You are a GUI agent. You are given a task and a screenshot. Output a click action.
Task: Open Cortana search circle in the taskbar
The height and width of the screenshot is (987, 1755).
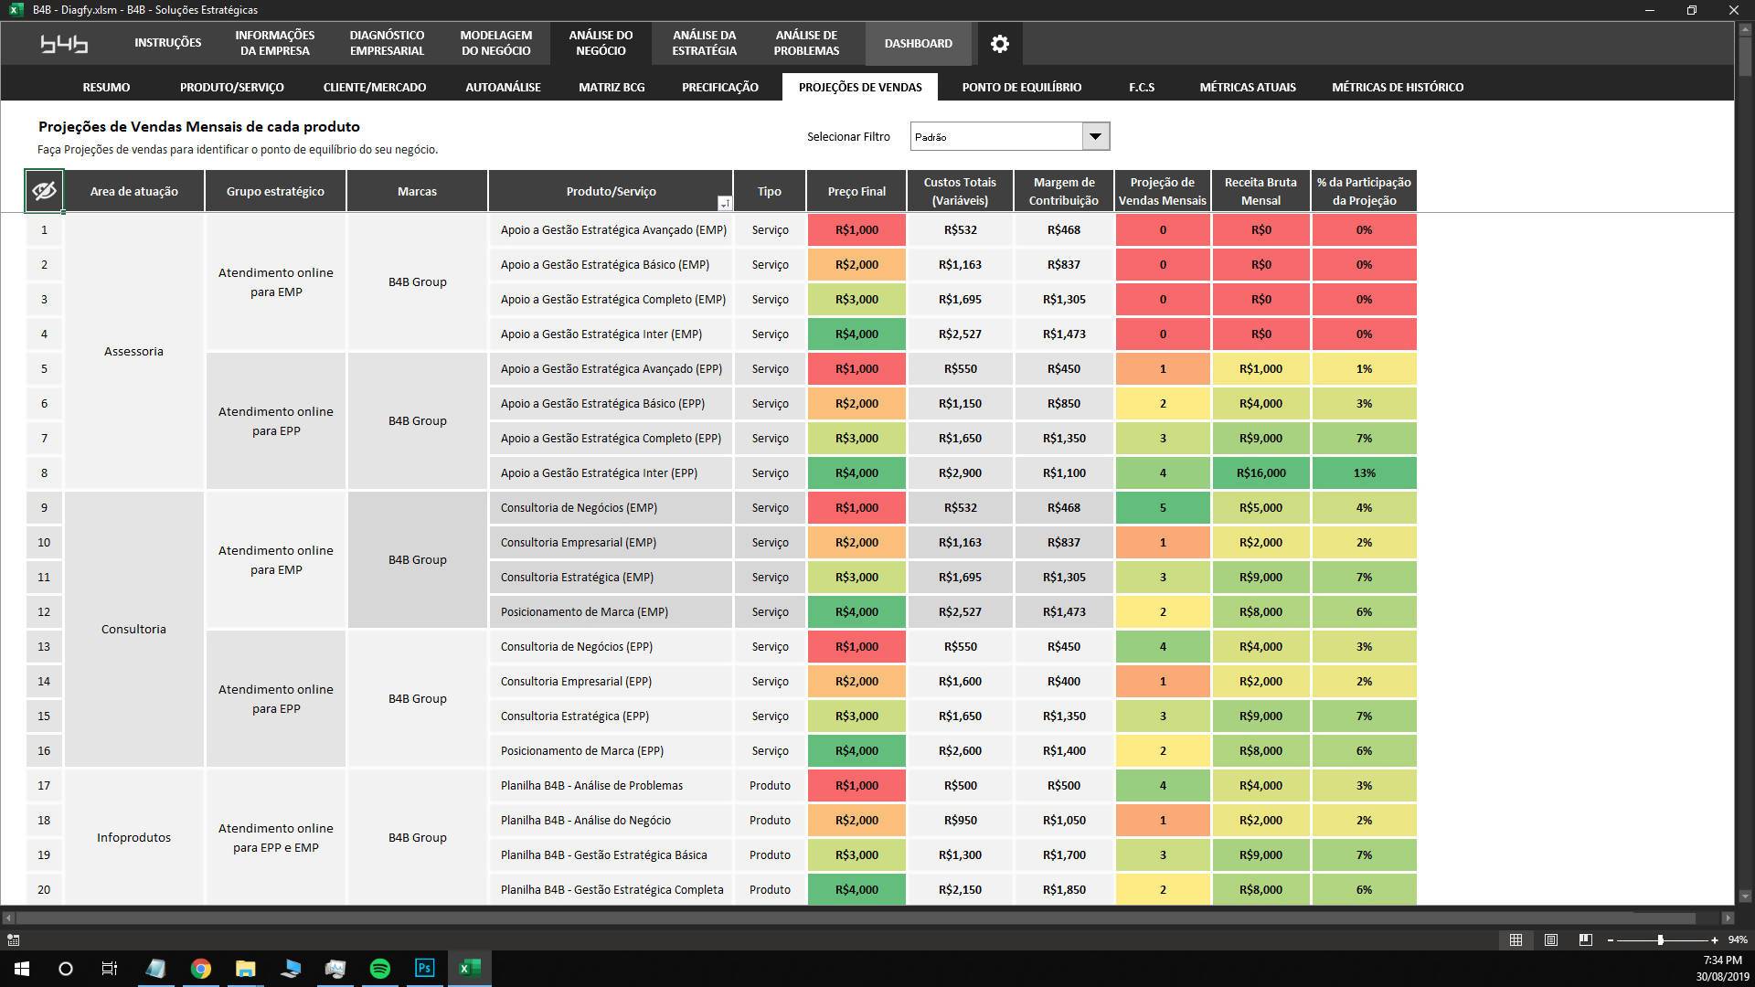66,969
